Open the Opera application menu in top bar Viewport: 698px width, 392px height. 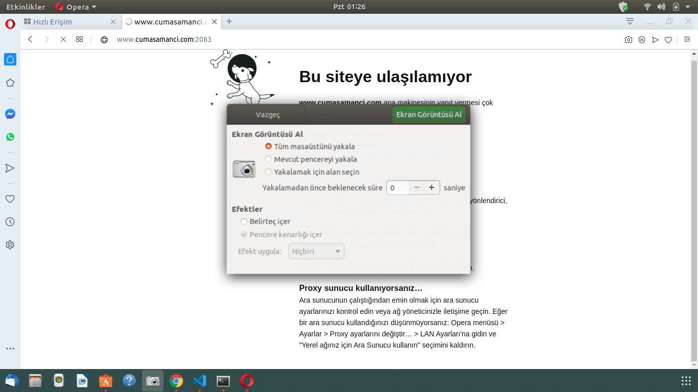click(76, 7)
